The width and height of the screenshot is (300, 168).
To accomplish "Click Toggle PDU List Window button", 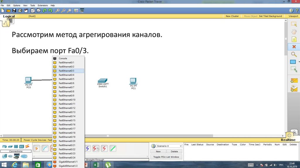I will point(166,157).
